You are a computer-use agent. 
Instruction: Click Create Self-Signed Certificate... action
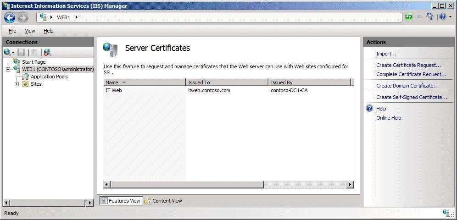(412, 97)
